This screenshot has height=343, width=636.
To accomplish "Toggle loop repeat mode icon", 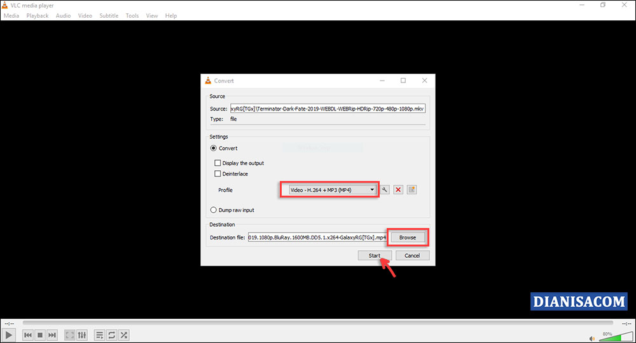I will 111,335.
